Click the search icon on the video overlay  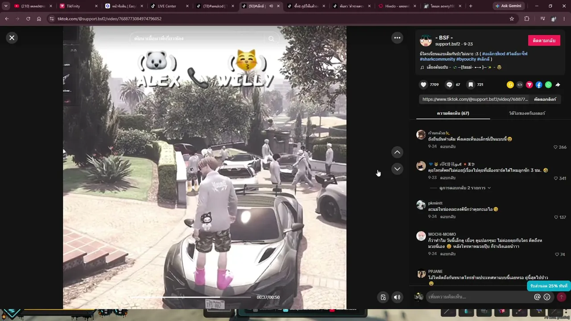point(271,39)
